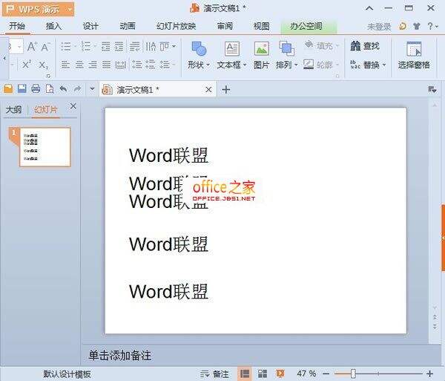This screenshot has width=445, height=381.
Task: Click the print icon in quick toolbar
Action: (x=35, y=89)
